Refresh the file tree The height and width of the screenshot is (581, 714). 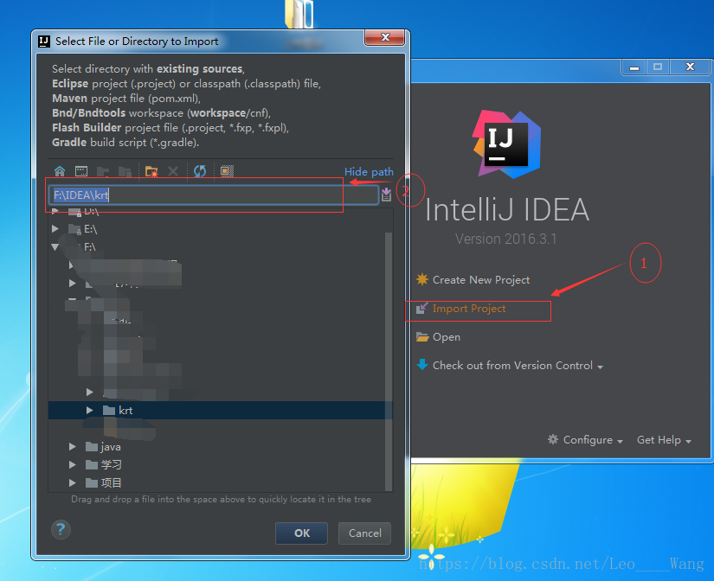pyautogui.click(x=200, y=171)
